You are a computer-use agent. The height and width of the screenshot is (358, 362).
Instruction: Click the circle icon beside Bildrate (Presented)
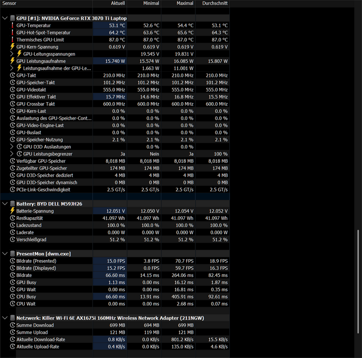[x=13, y=261]
